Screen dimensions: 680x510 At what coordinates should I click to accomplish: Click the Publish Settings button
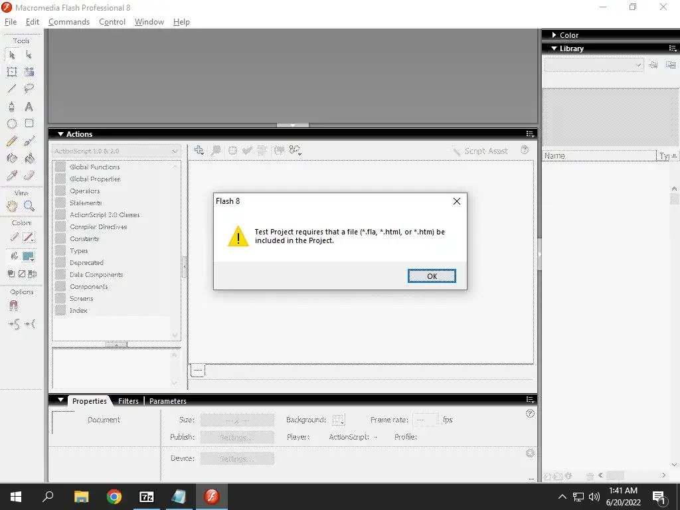[237, 437]
